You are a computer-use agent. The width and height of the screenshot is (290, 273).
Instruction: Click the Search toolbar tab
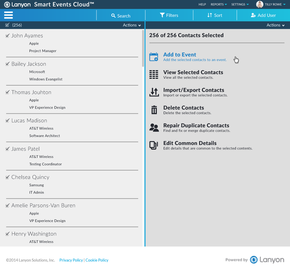point(121,15)
